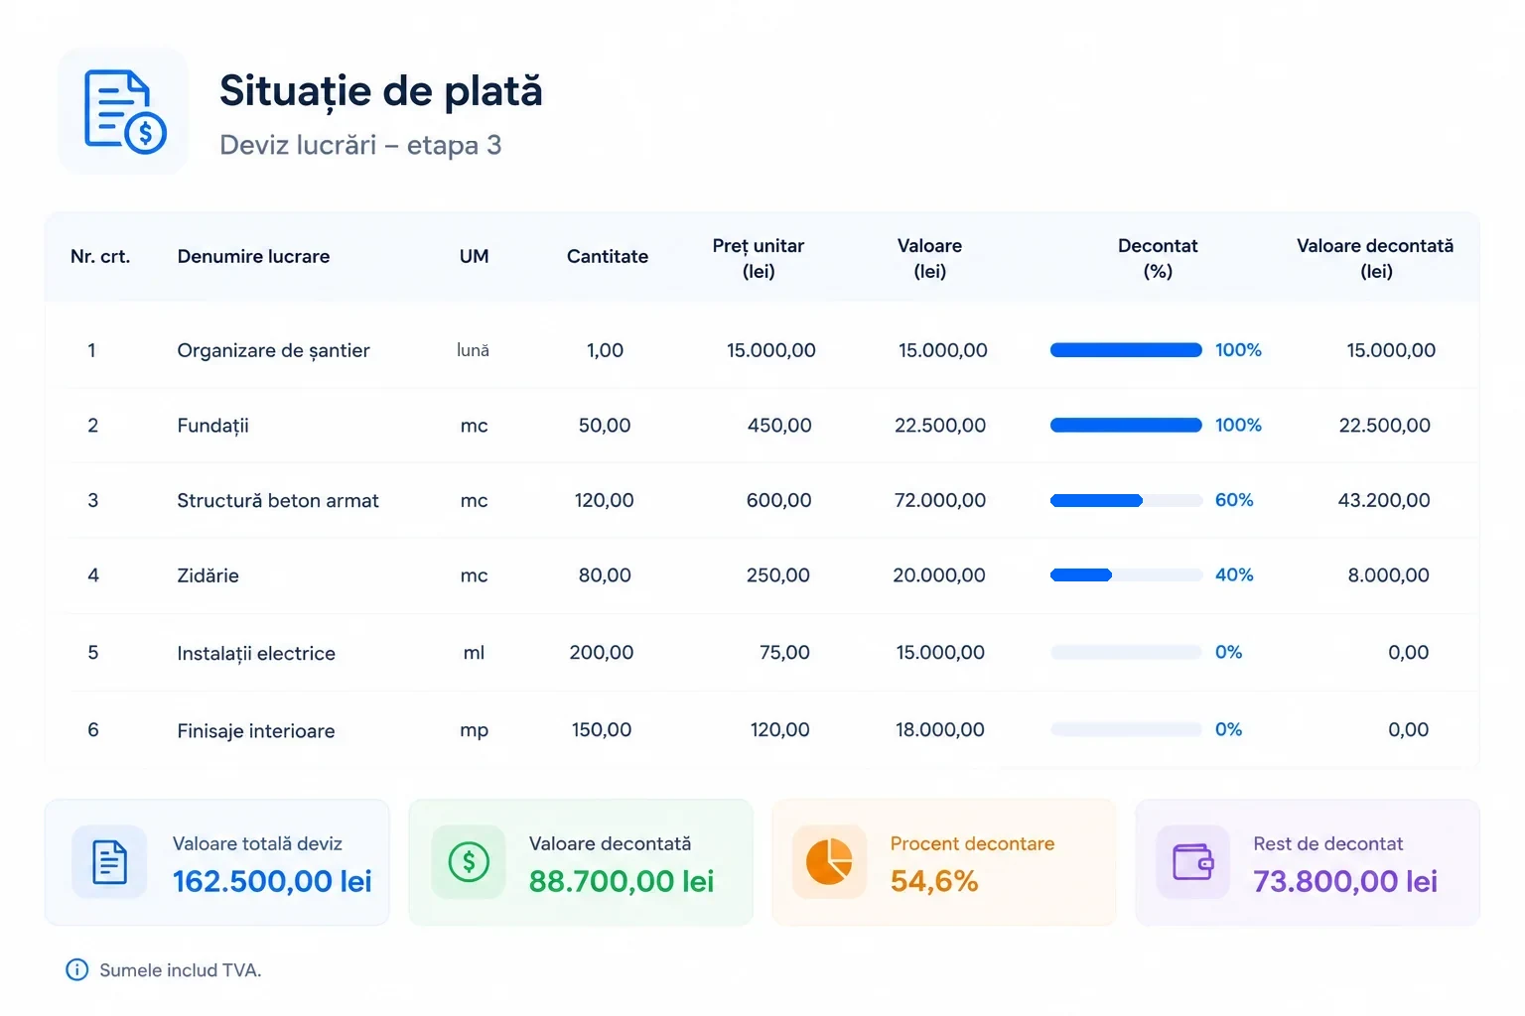Click the pie chart icon in Procent decontare card

(x=829, y=861)
